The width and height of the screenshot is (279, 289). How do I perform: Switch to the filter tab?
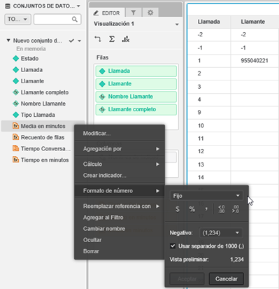(134, 13)
